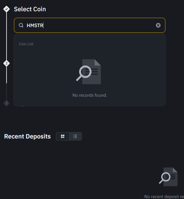Clear the HMSTR search text
Viewport: 184px width, 199px height.
[x=158, y=25]
